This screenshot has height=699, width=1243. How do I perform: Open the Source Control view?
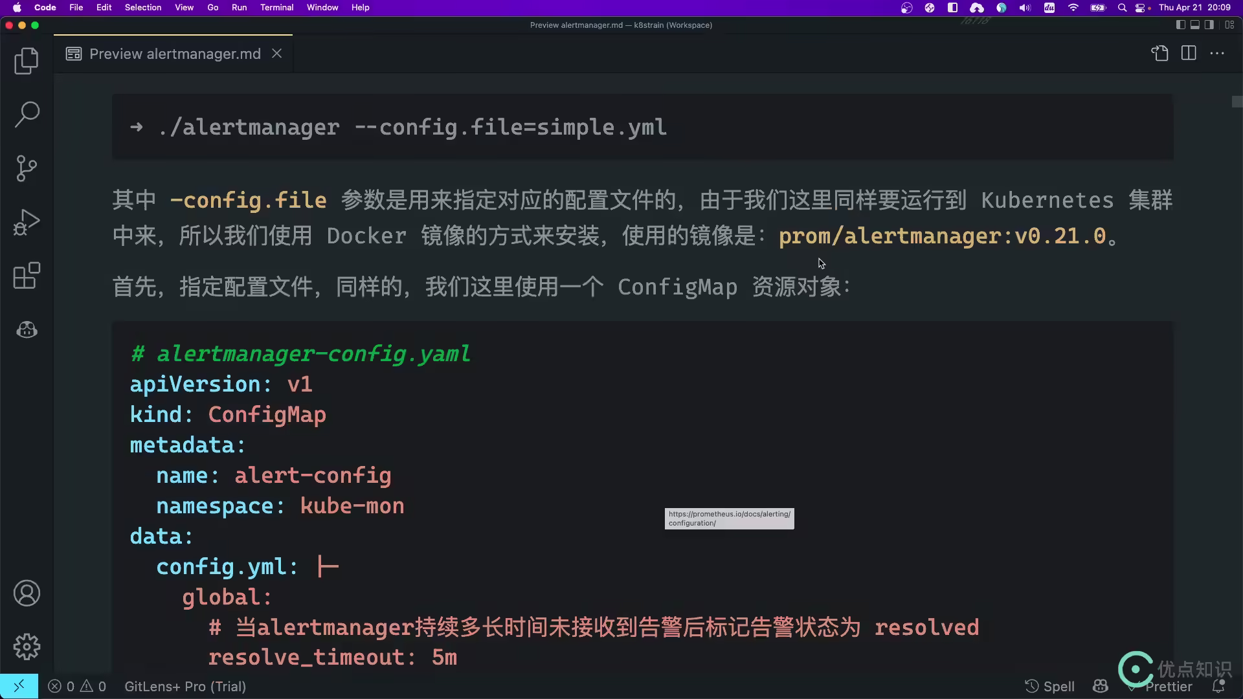(27, 168)
